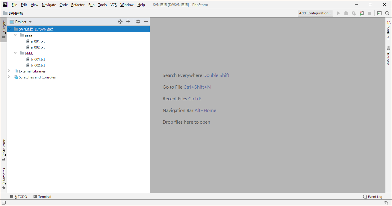Click the SVN連携 folder icon in navigation bar
392x206 pixels.
(x=5, y=13)
